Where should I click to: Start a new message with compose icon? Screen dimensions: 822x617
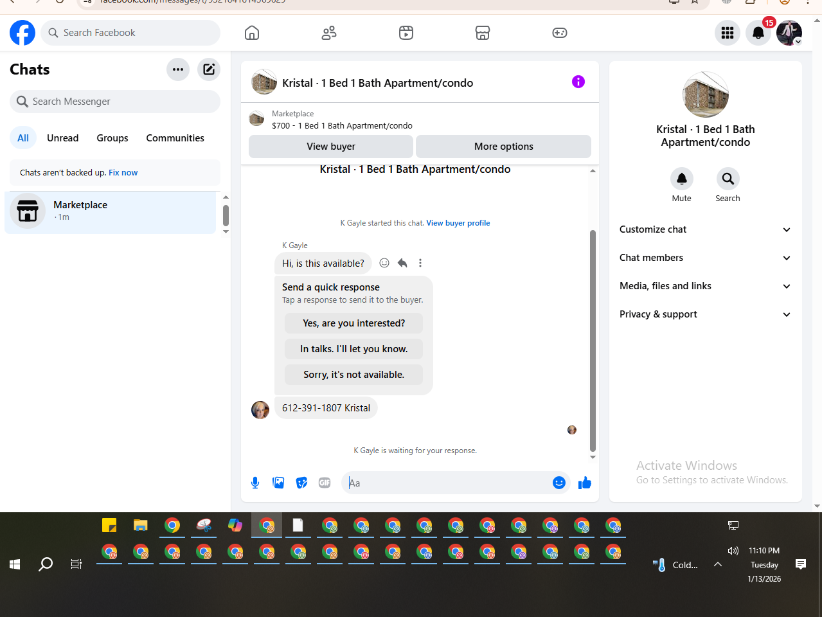click(209, 69)
